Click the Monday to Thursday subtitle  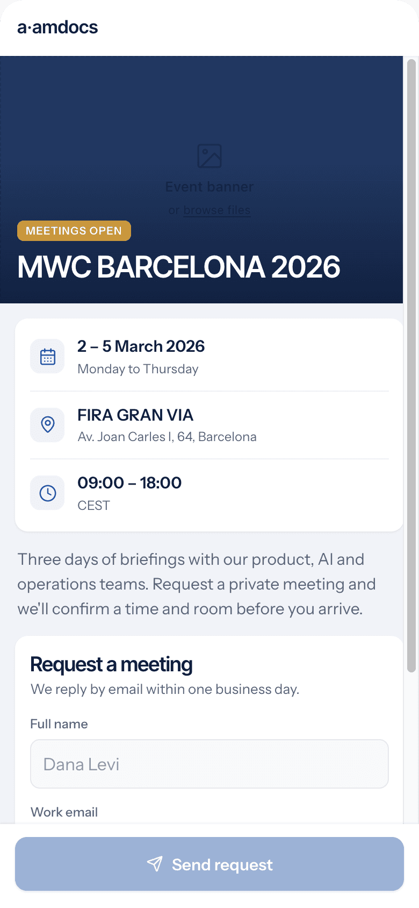(138, 369)
